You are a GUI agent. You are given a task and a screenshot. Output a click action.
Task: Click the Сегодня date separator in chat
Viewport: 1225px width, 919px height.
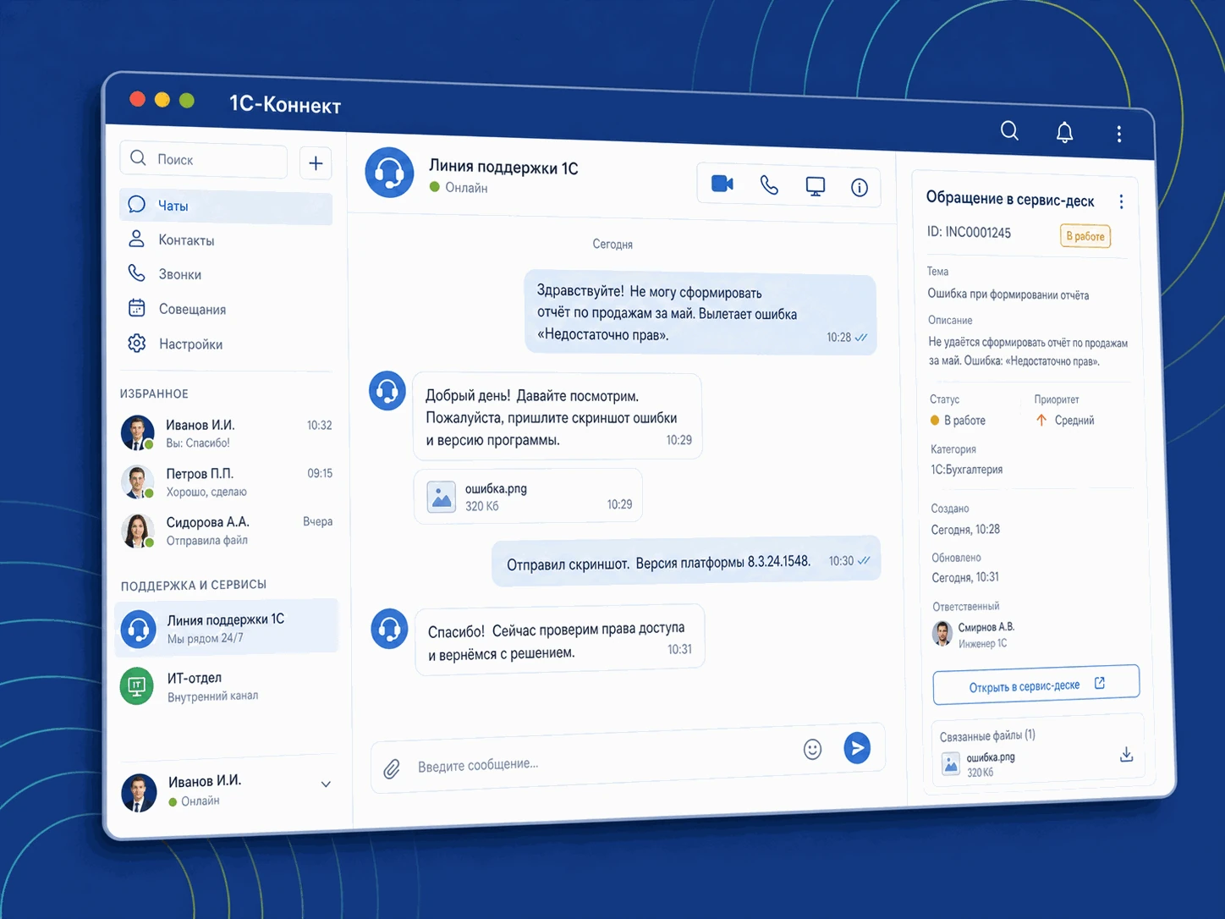tap(612, 245)
